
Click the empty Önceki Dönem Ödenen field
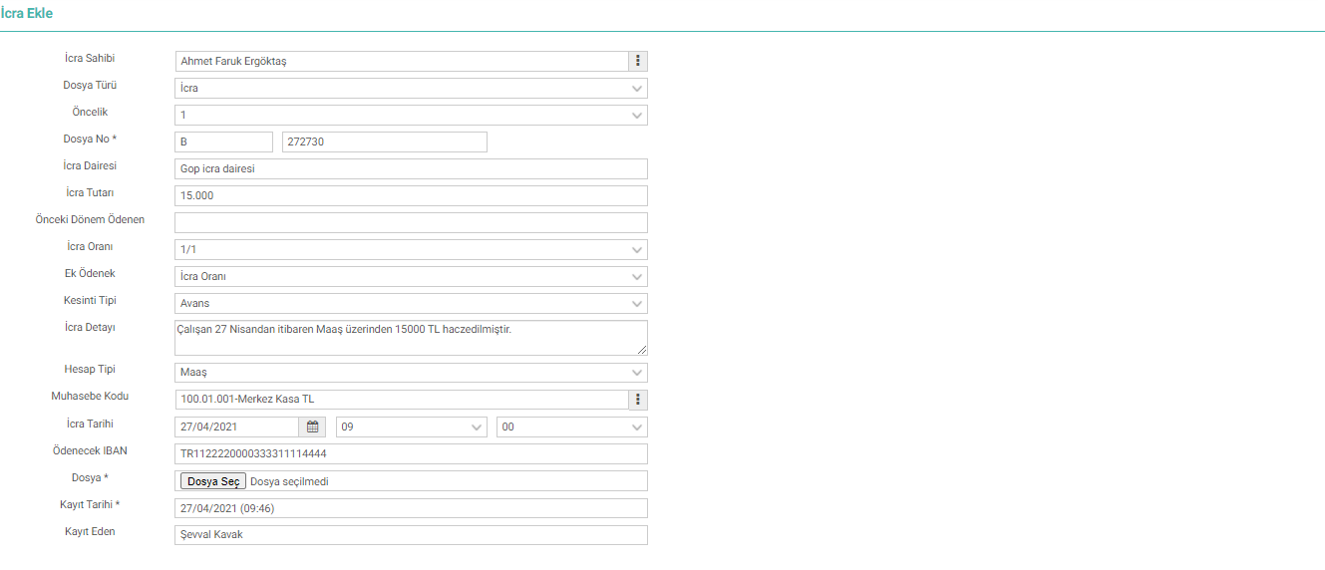click(x=411, y=222)
